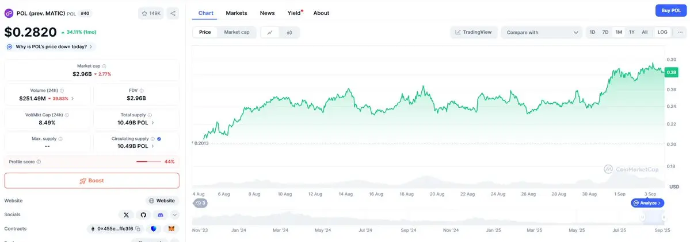Viewport: 690px width, 242px height.
Task: Open chart more options ellipsis
Action: (x=680, y=33)
